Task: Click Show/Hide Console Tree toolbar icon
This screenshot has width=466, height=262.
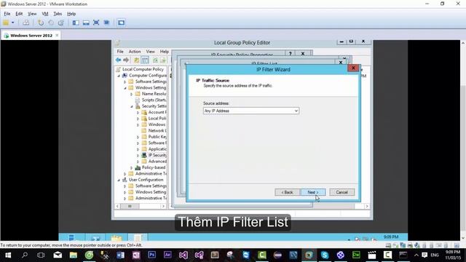Action: (x=145, y=60)
